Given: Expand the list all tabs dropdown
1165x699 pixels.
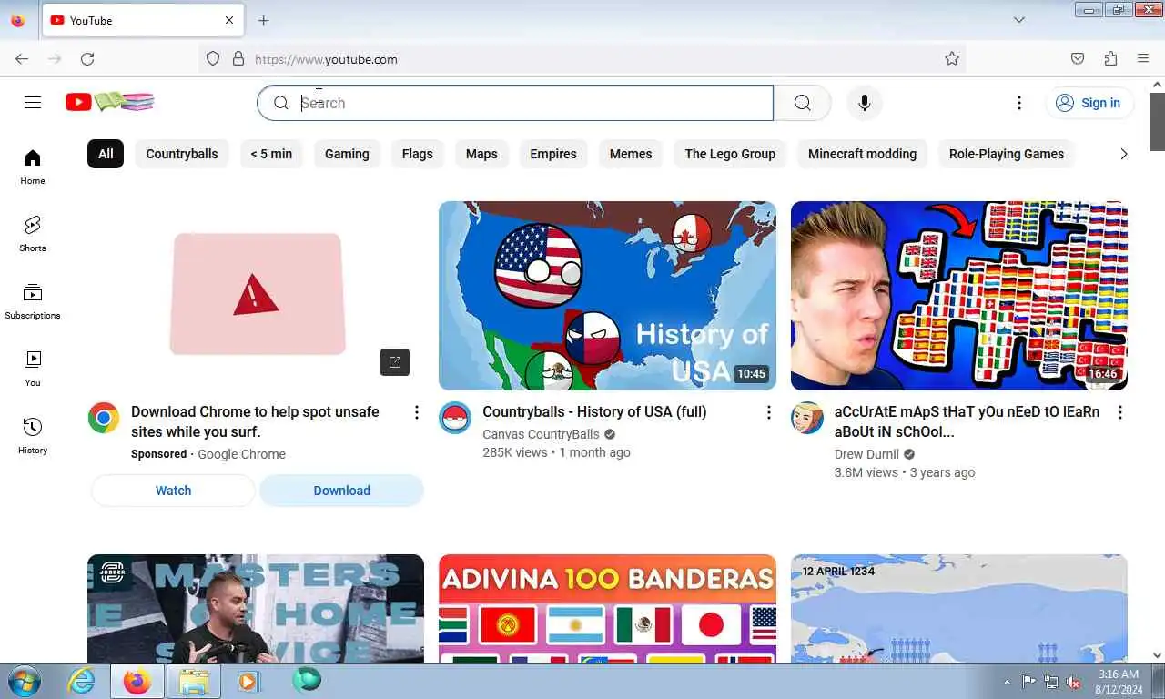Looking at the screenshot, I should (x=1019, y=20).
